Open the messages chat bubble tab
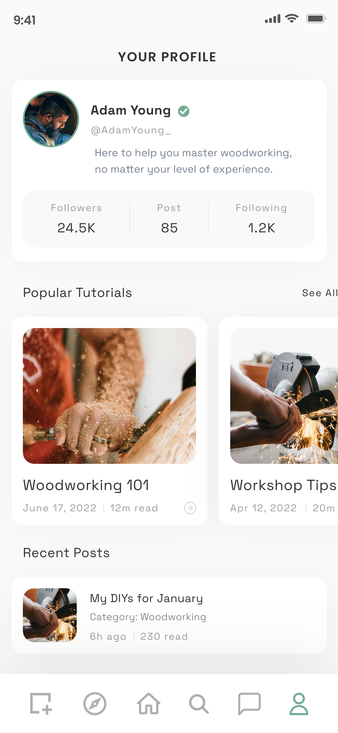338x733 pixels. (x=249, y=703)
